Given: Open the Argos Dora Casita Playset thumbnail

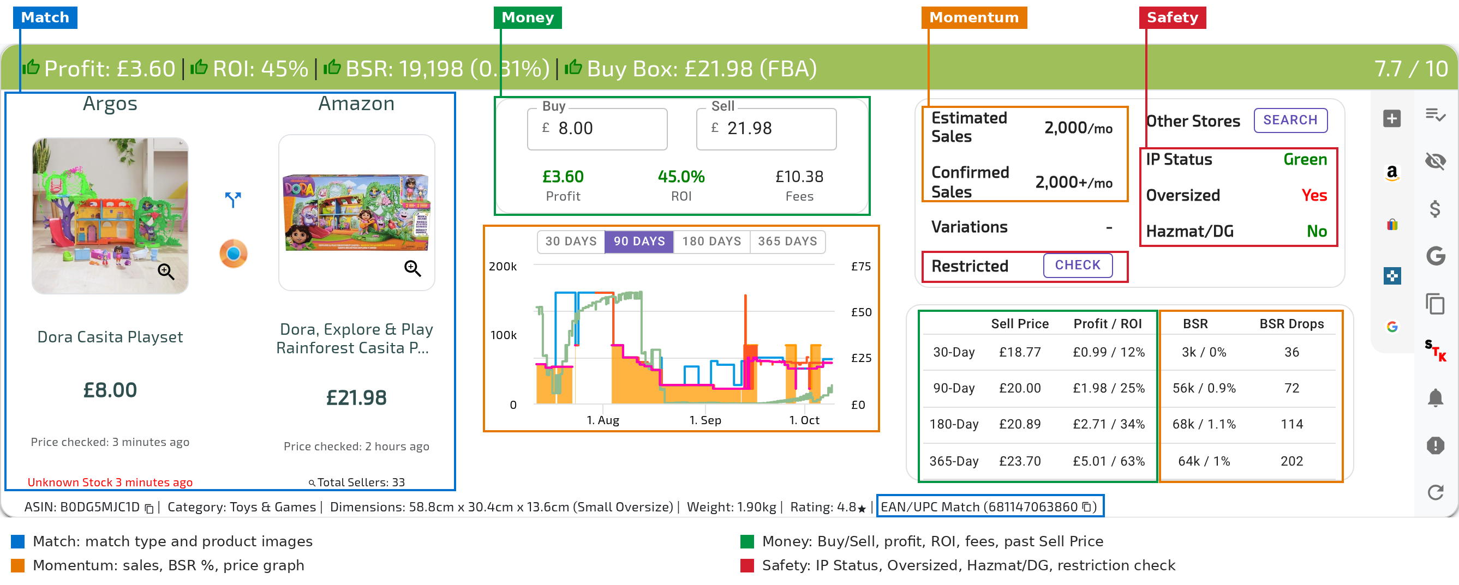Looking at the screenshot, I should [x=110, y=215].
